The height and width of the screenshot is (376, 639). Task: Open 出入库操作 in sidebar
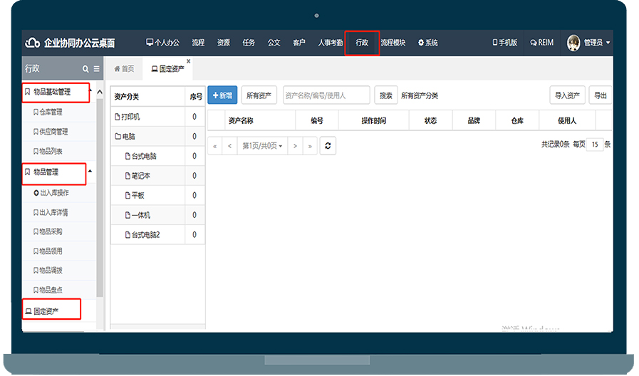coord(51,193)
